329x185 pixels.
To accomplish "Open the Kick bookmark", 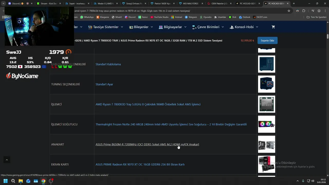I will (x=232, y=17).
